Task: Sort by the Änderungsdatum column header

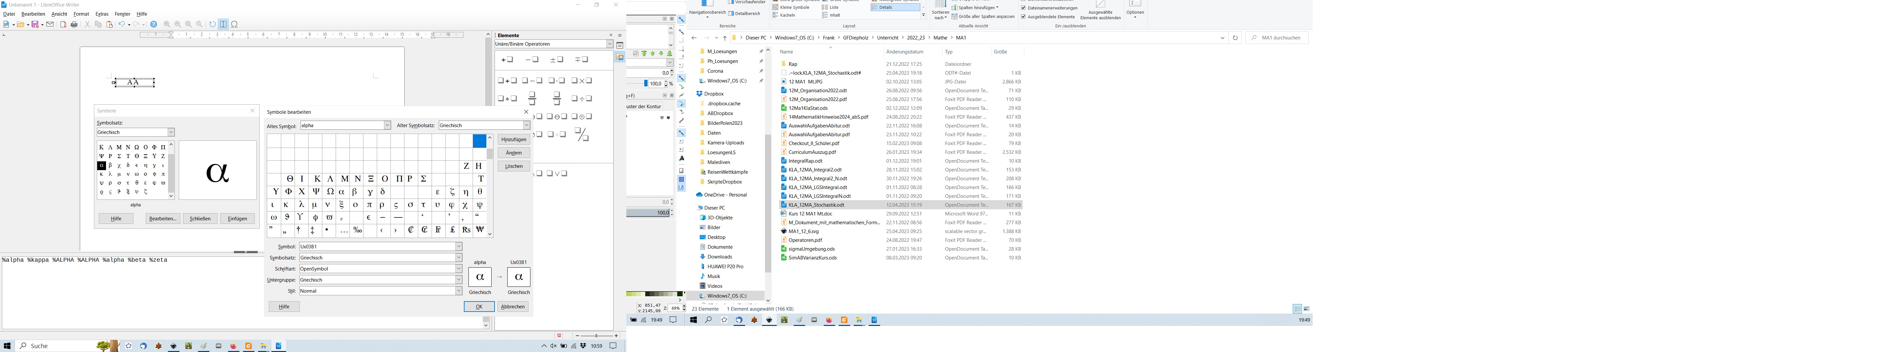Action: [x=905, y=52]
